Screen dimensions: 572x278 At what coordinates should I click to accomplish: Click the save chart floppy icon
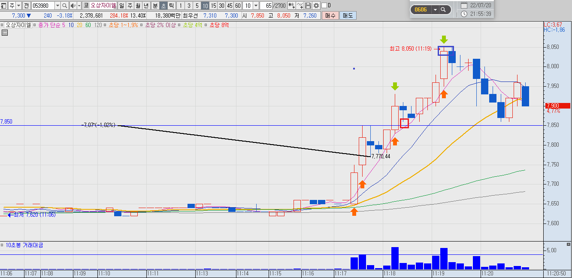pos(308,6)
